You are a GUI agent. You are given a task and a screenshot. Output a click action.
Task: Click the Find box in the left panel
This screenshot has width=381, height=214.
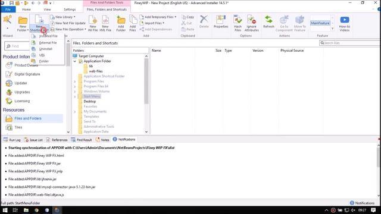pos(17,46)
